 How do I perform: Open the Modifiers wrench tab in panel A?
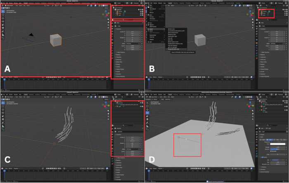pyautogui.click(x=112, y=45)
